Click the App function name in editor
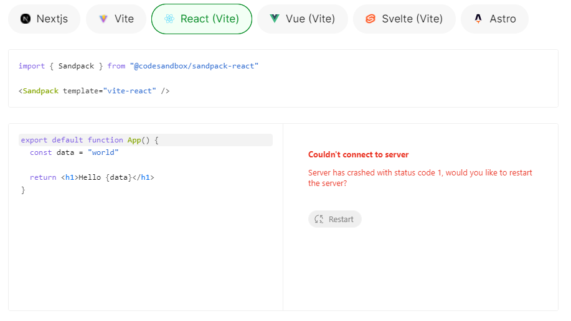 coord(134,140)
